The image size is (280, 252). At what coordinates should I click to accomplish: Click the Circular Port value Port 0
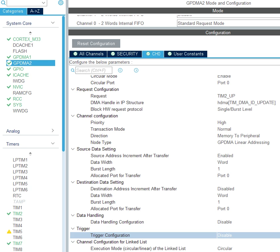pyautogui.click(x=223, y=83)
